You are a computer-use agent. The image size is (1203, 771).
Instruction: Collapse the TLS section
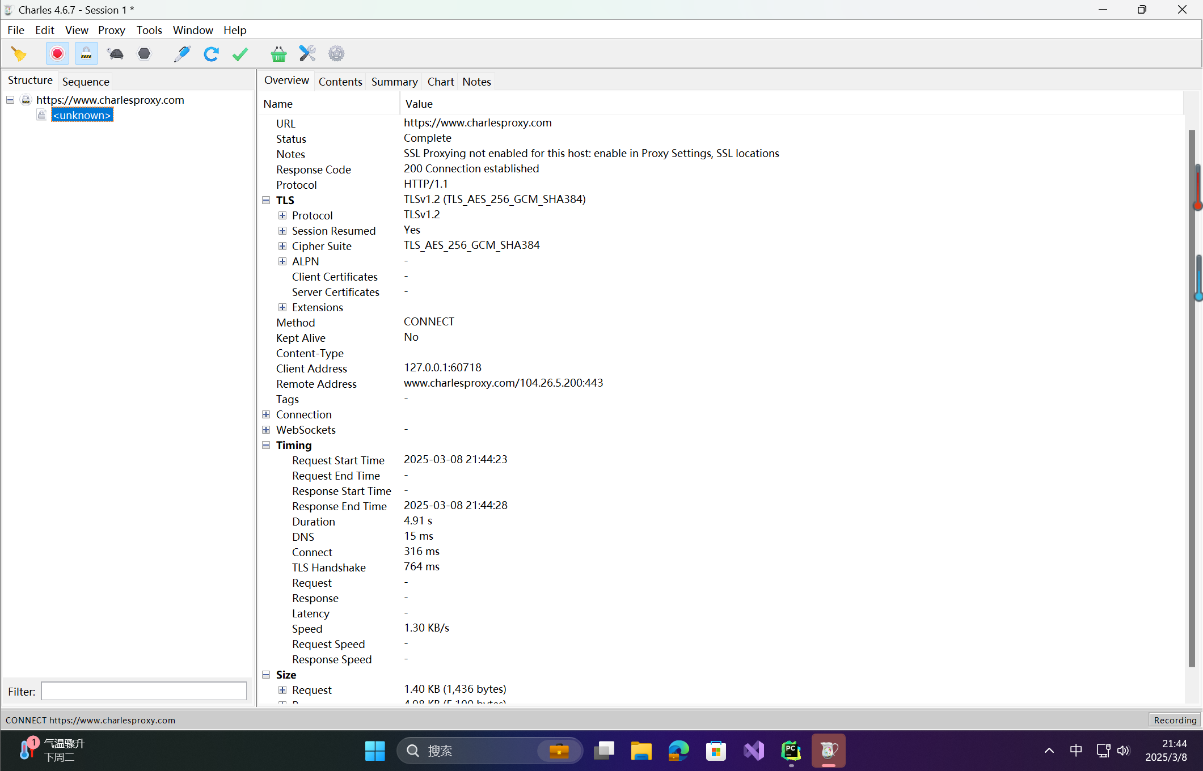[x=266, y=200]
